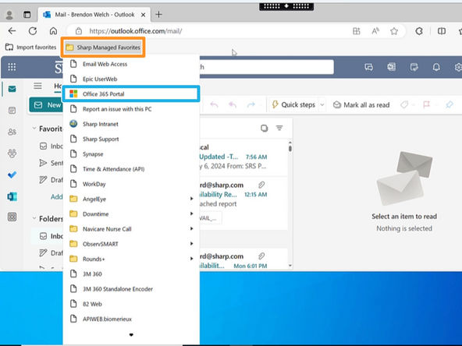Open To Do checkmark app
Viewport: 462px width, 346px height.
[12, 175]
